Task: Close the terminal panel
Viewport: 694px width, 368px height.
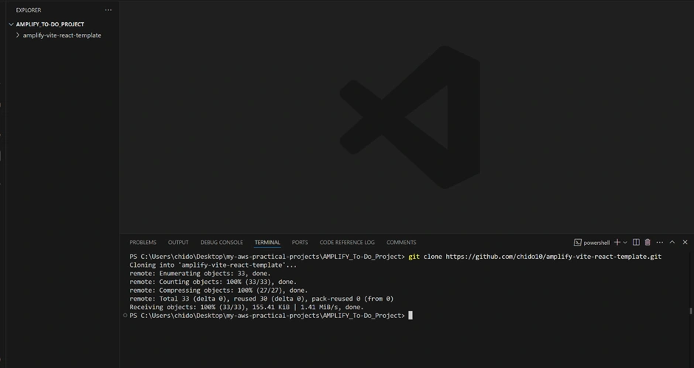Action: [x=685, y=243]
